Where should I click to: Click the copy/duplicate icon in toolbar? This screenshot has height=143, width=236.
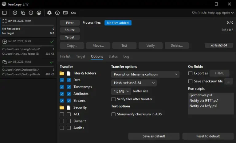[x=23, y=13]
